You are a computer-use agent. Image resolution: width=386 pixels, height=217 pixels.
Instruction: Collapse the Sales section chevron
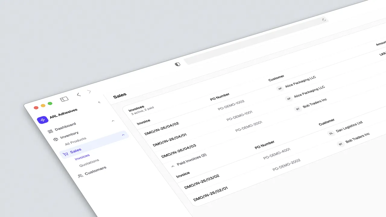pos(123,135)
